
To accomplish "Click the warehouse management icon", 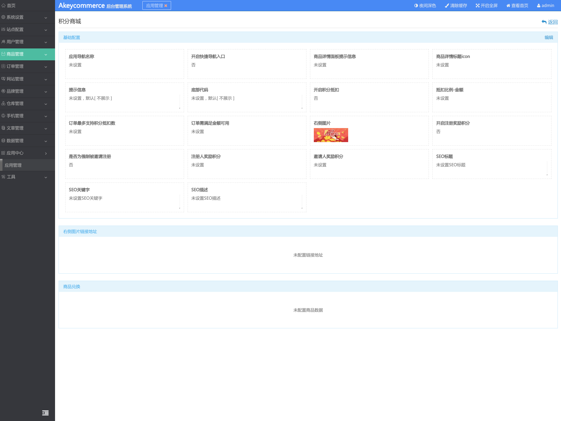I will 4,103.
